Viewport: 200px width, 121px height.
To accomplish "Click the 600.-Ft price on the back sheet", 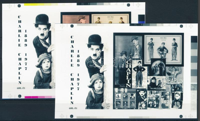I will click(x=21, y=88).
